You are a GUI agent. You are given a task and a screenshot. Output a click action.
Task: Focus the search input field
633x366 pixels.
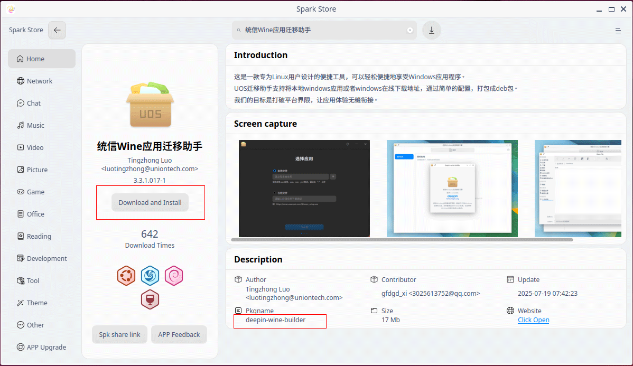point(324,30)
